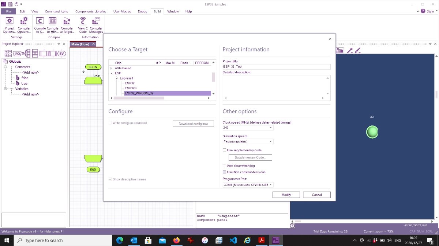Collapse the Espressif tree node
Viewport: 439px width, 246px height.
[x=117, y=78]
